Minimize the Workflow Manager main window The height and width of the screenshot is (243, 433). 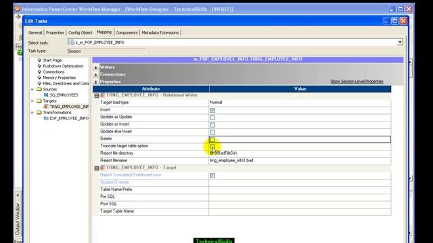click(x=392, y=9)
